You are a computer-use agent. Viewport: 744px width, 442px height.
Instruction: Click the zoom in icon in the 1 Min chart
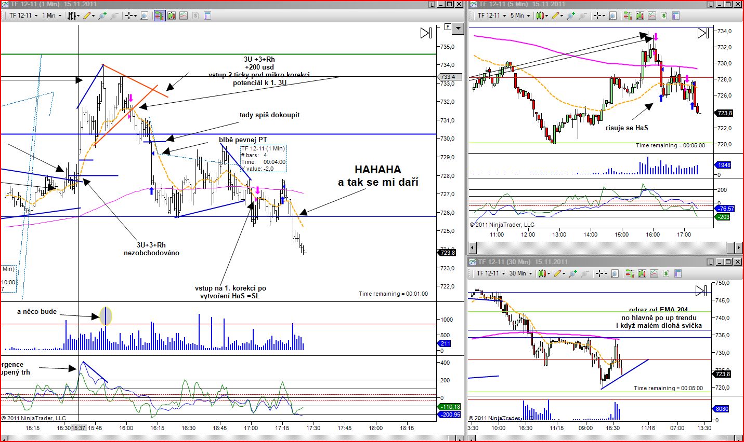pos(103,16)
